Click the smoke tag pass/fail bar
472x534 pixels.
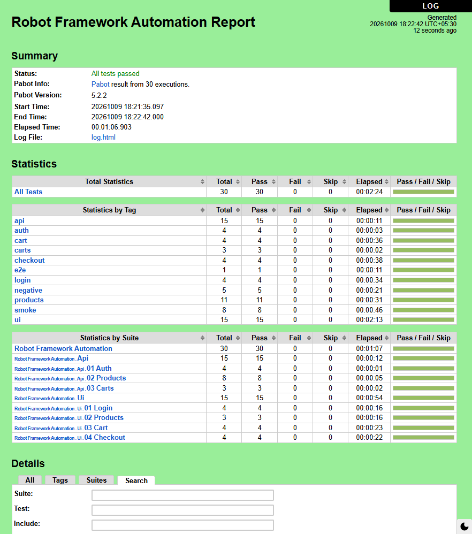(423, 310)
